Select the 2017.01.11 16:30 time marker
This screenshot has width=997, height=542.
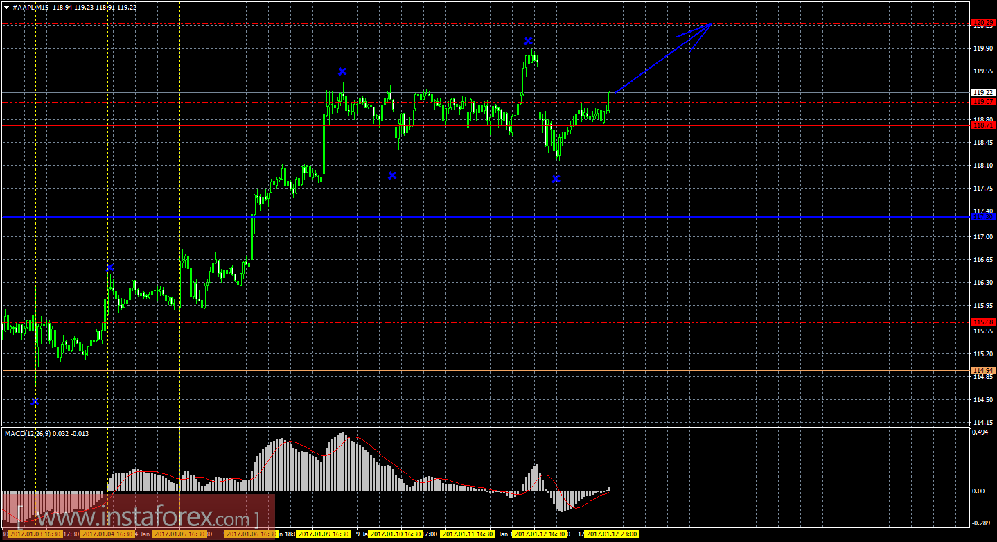(468, 534)
